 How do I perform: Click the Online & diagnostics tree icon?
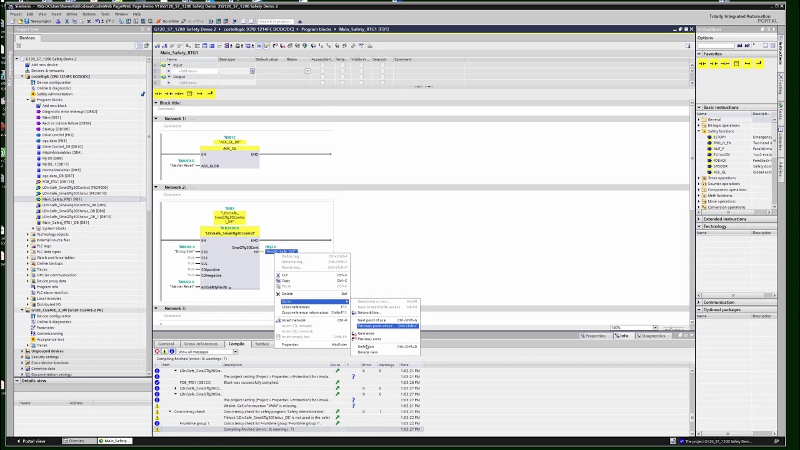click(33, 88)
